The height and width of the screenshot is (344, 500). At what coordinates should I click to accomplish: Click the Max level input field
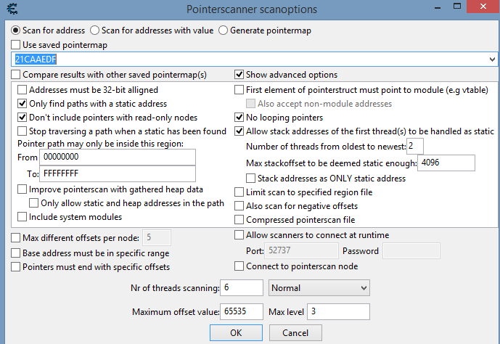click(x=338, y=312)
